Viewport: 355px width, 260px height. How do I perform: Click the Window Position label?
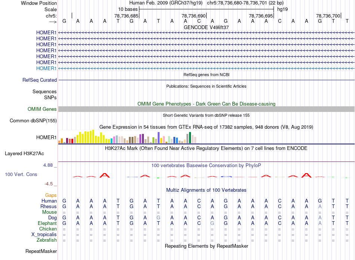39,3
